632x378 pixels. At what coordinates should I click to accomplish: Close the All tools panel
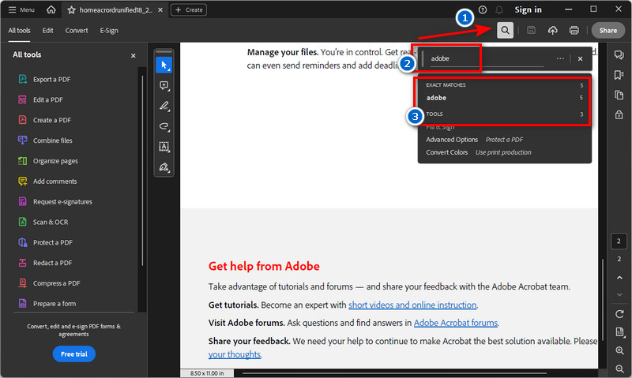[134, 55]
